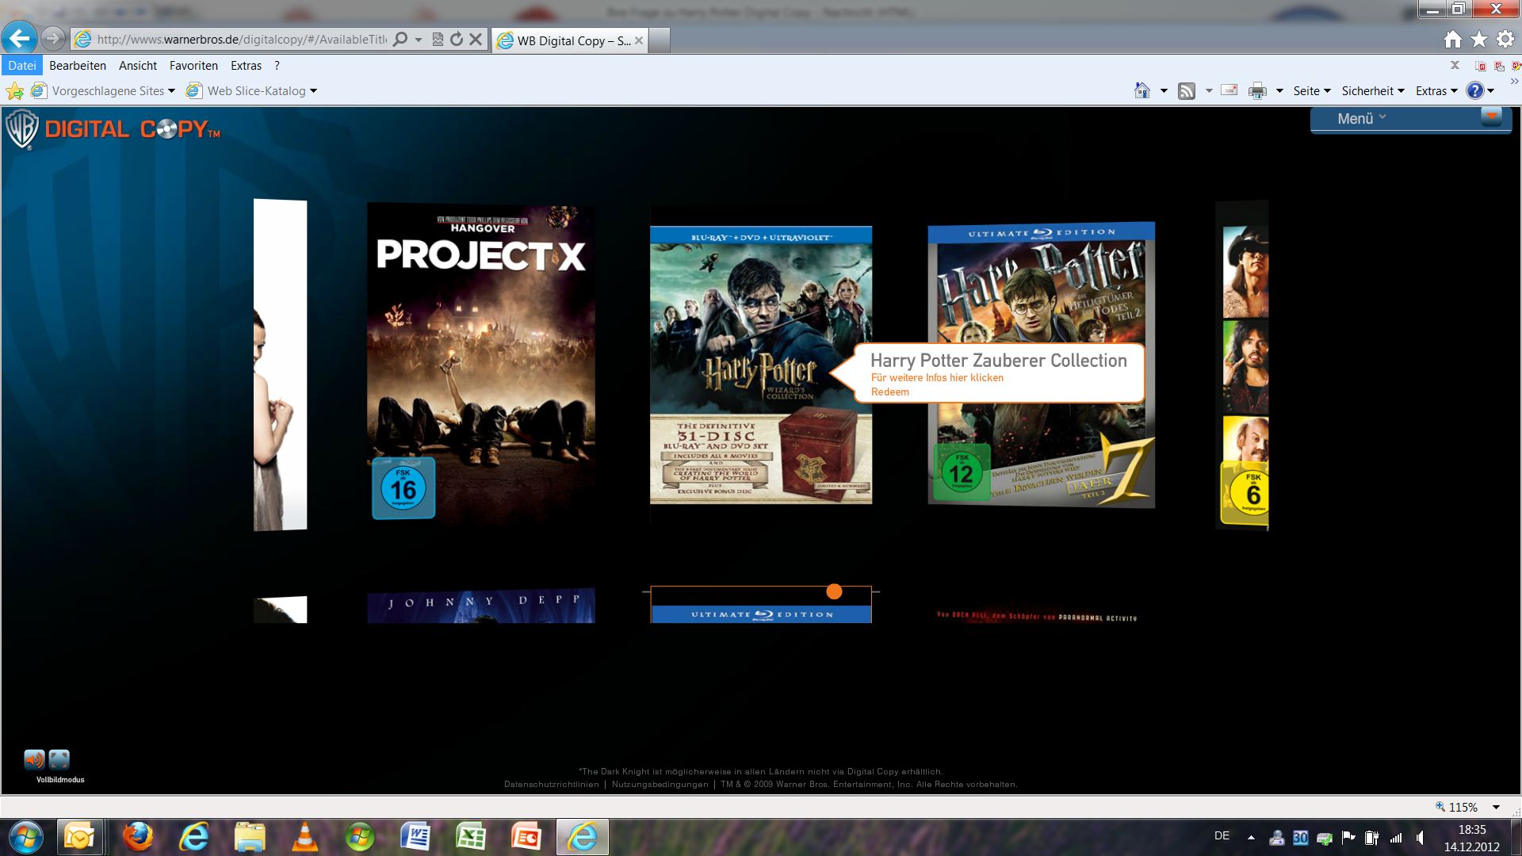
Task: Click the printer icon in command bar
Action: coord(1257,91)
